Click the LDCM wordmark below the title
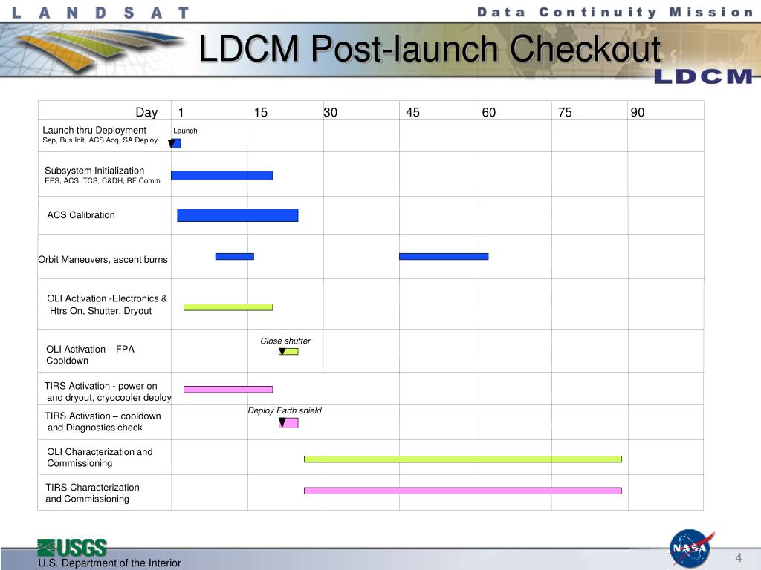This screenshot has height=570, width=761. click(703, 76)
